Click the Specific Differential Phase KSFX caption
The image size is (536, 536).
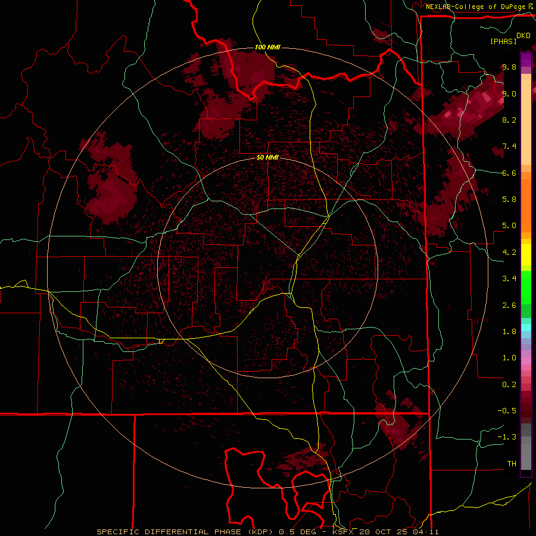pos(267,532)
